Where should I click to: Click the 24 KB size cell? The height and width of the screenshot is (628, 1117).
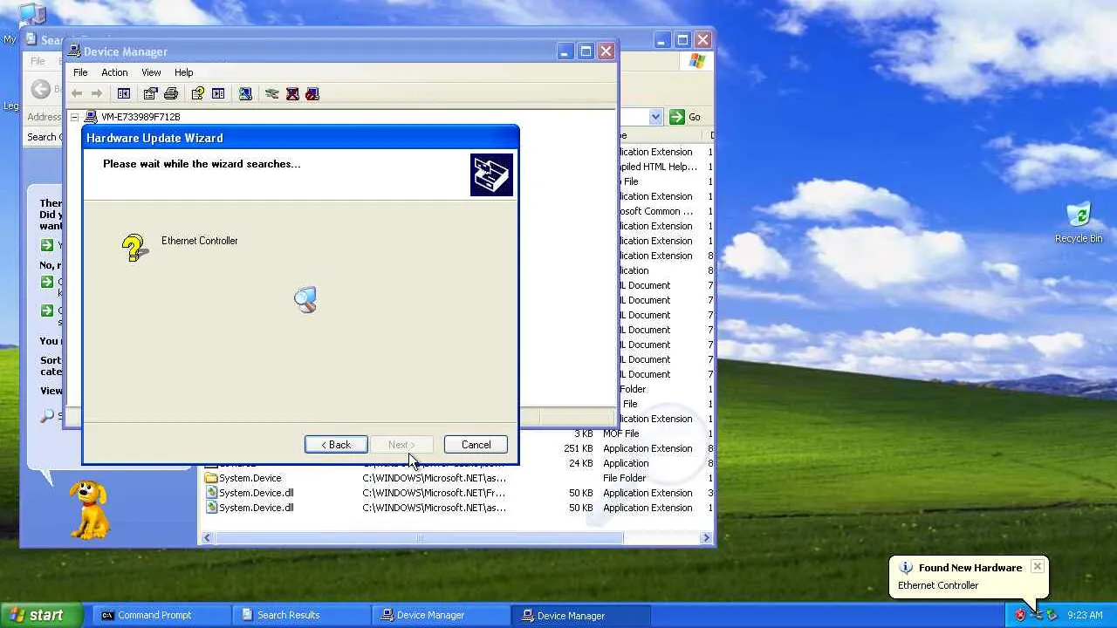point(581,463)
